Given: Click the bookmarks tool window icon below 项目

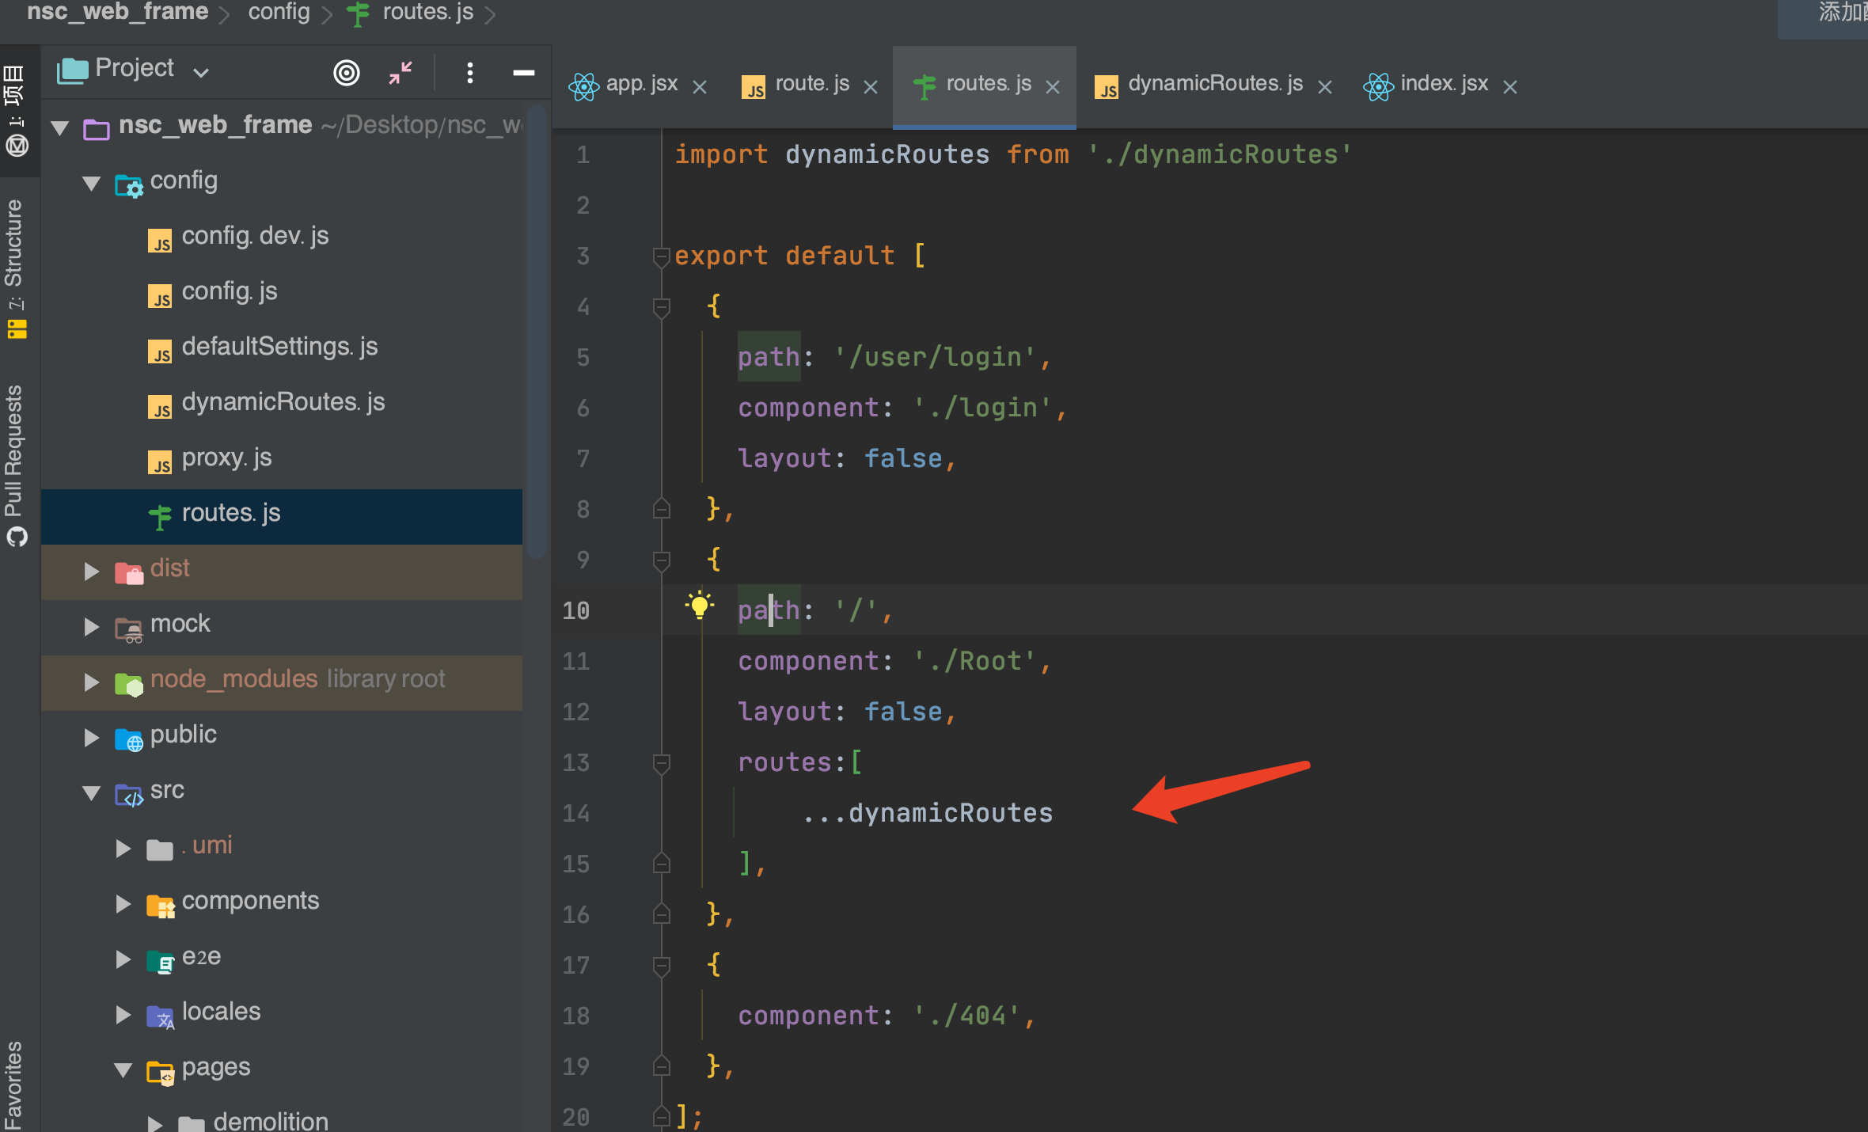Looking at the screenshot, I should click(17, 145).
